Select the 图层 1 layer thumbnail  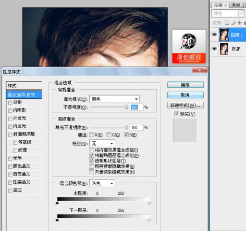[224, 35]
